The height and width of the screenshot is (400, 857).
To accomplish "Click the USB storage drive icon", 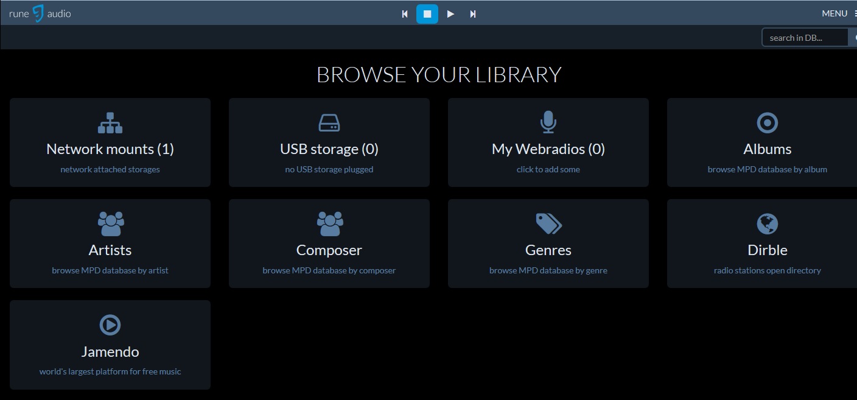I will [329, 123].
